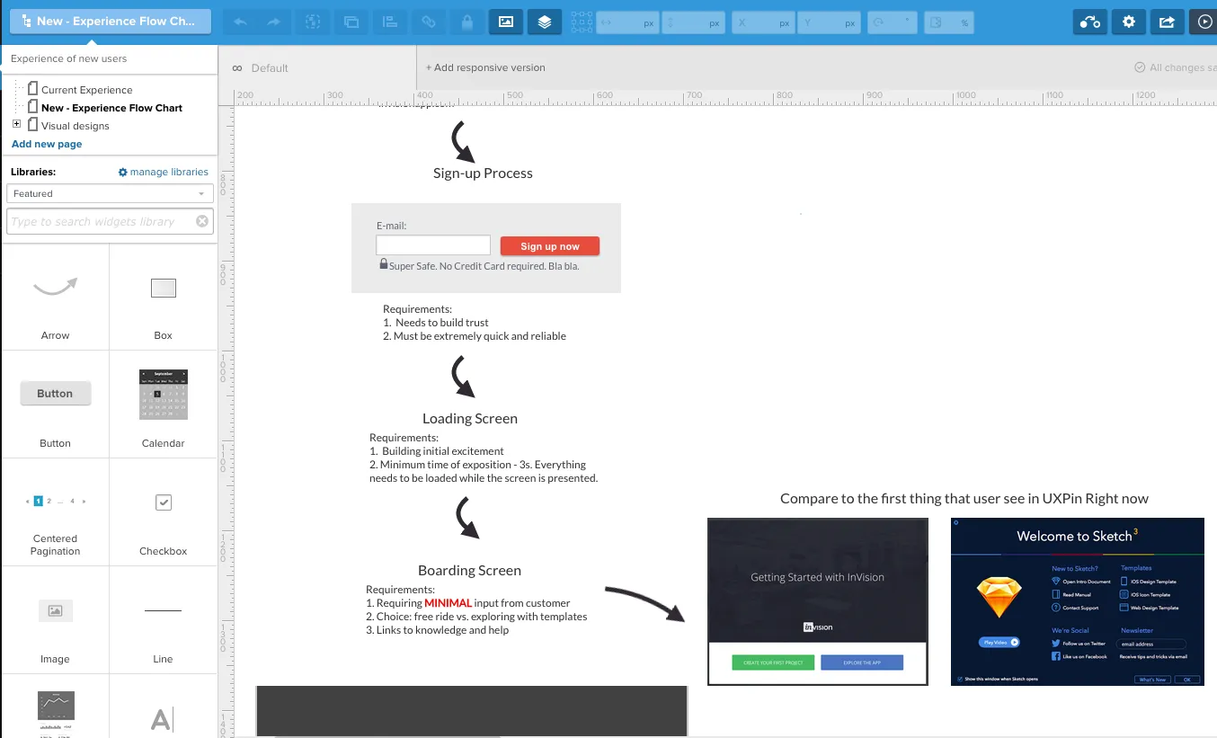1217x738 pixels.
Task: Click the InVision getting started image
Action: point(818,601)
